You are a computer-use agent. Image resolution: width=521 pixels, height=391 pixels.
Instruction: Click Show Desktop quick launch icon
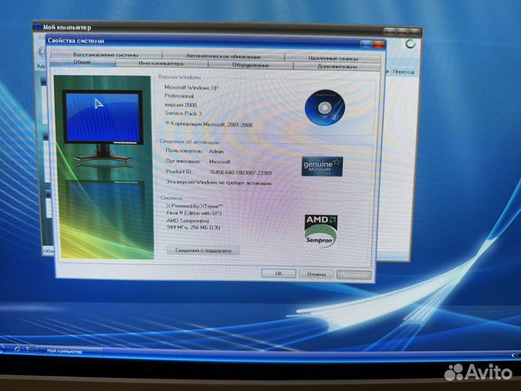click(27, 350)
